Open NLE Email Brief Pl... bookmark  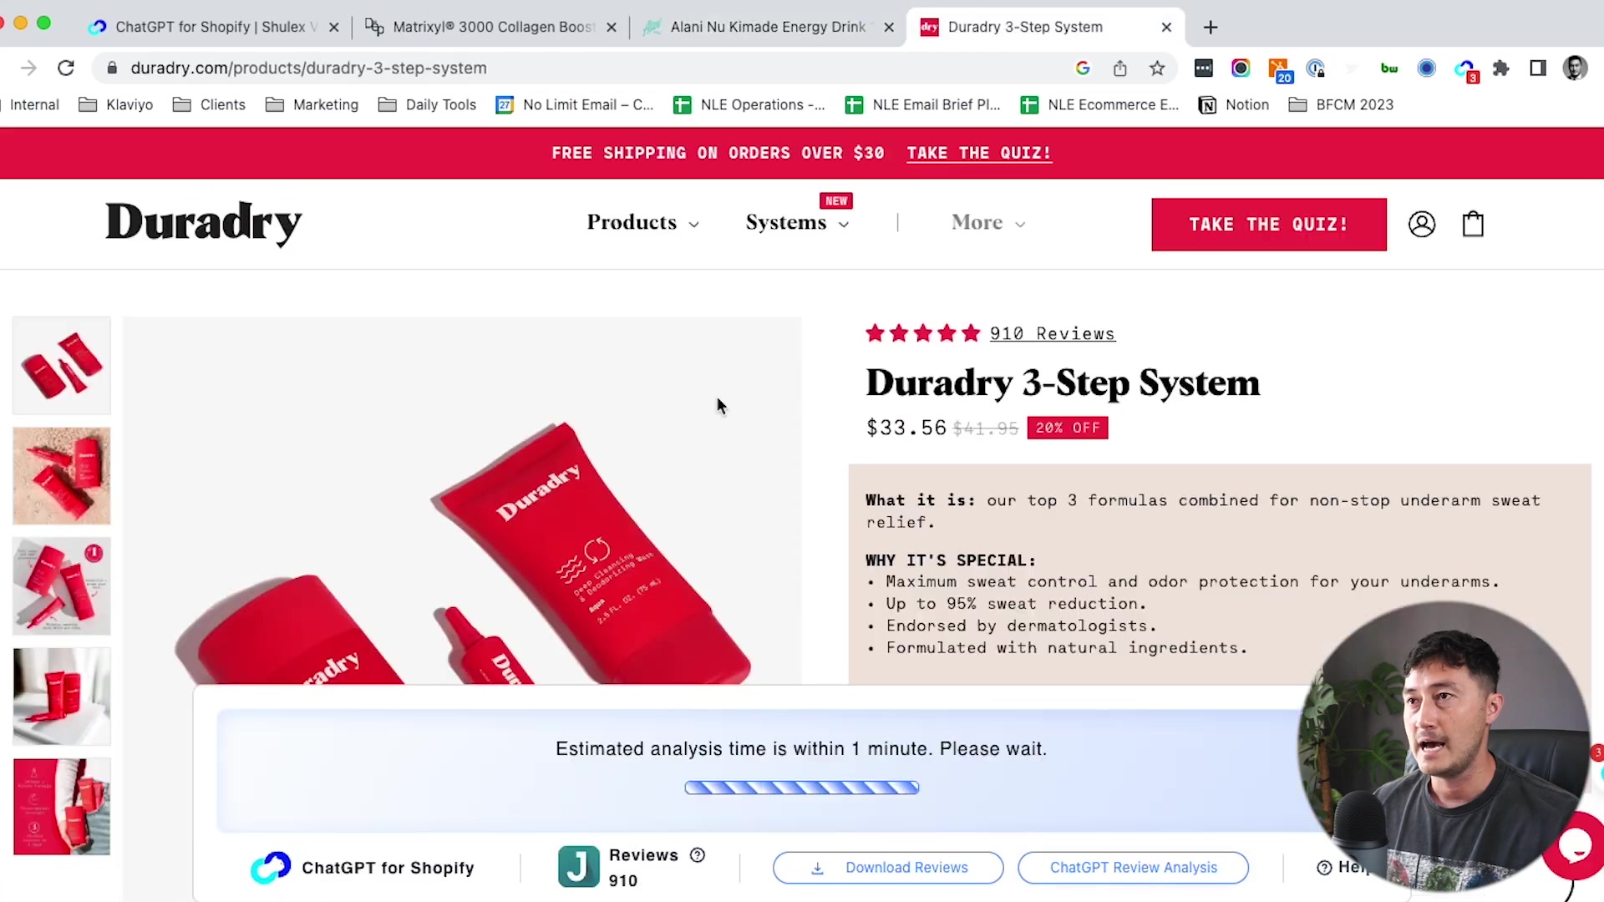coord(922,104)
